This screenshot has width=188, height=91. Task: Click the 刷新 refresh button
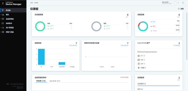[181, 9]
